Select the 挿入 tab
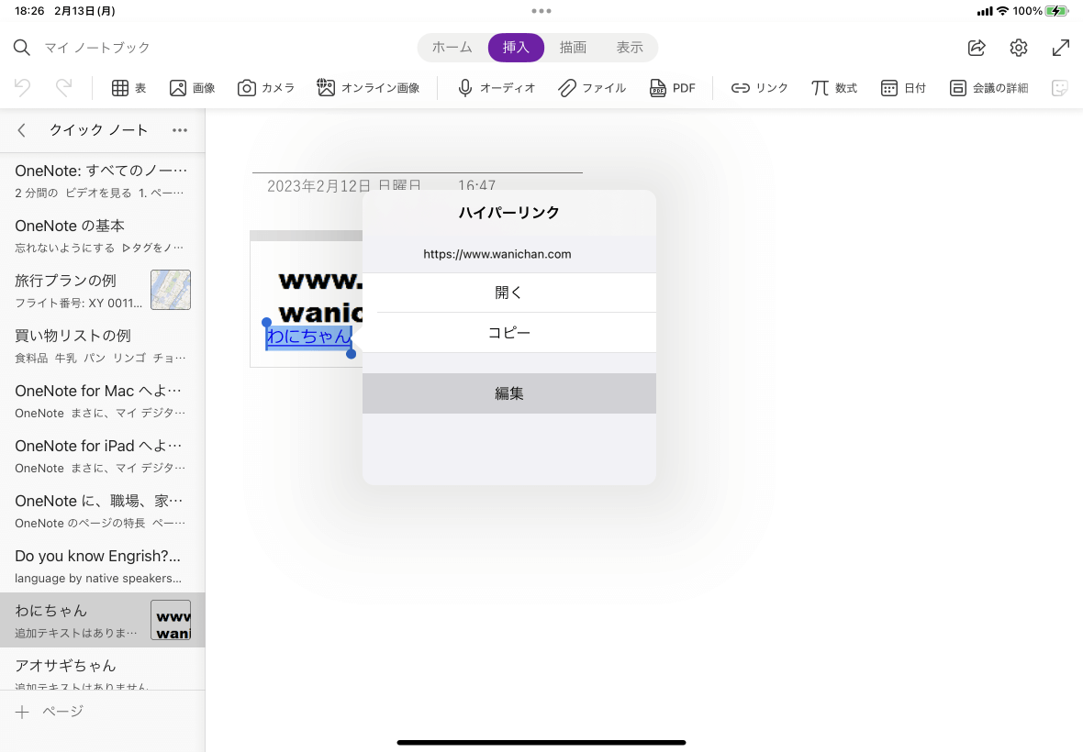Screen dimensions: 1083x752 516,48
